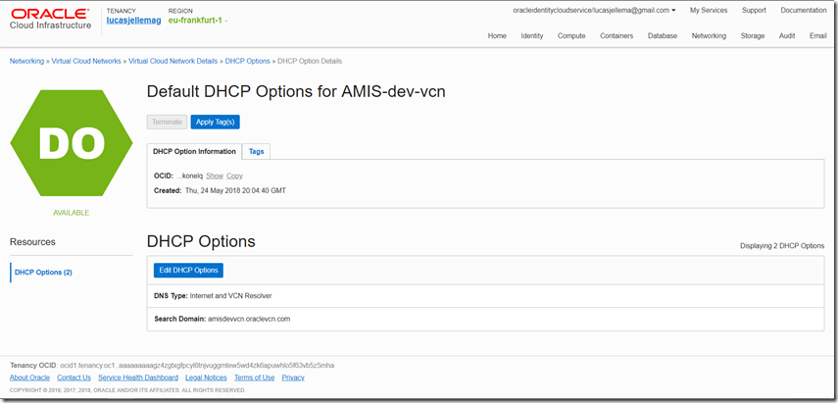Open Documentation in the top bar
This screenshot has width=838, height=403.
point(804,11)
